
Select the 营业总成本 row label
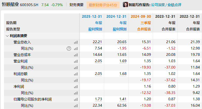pos(22,55)
